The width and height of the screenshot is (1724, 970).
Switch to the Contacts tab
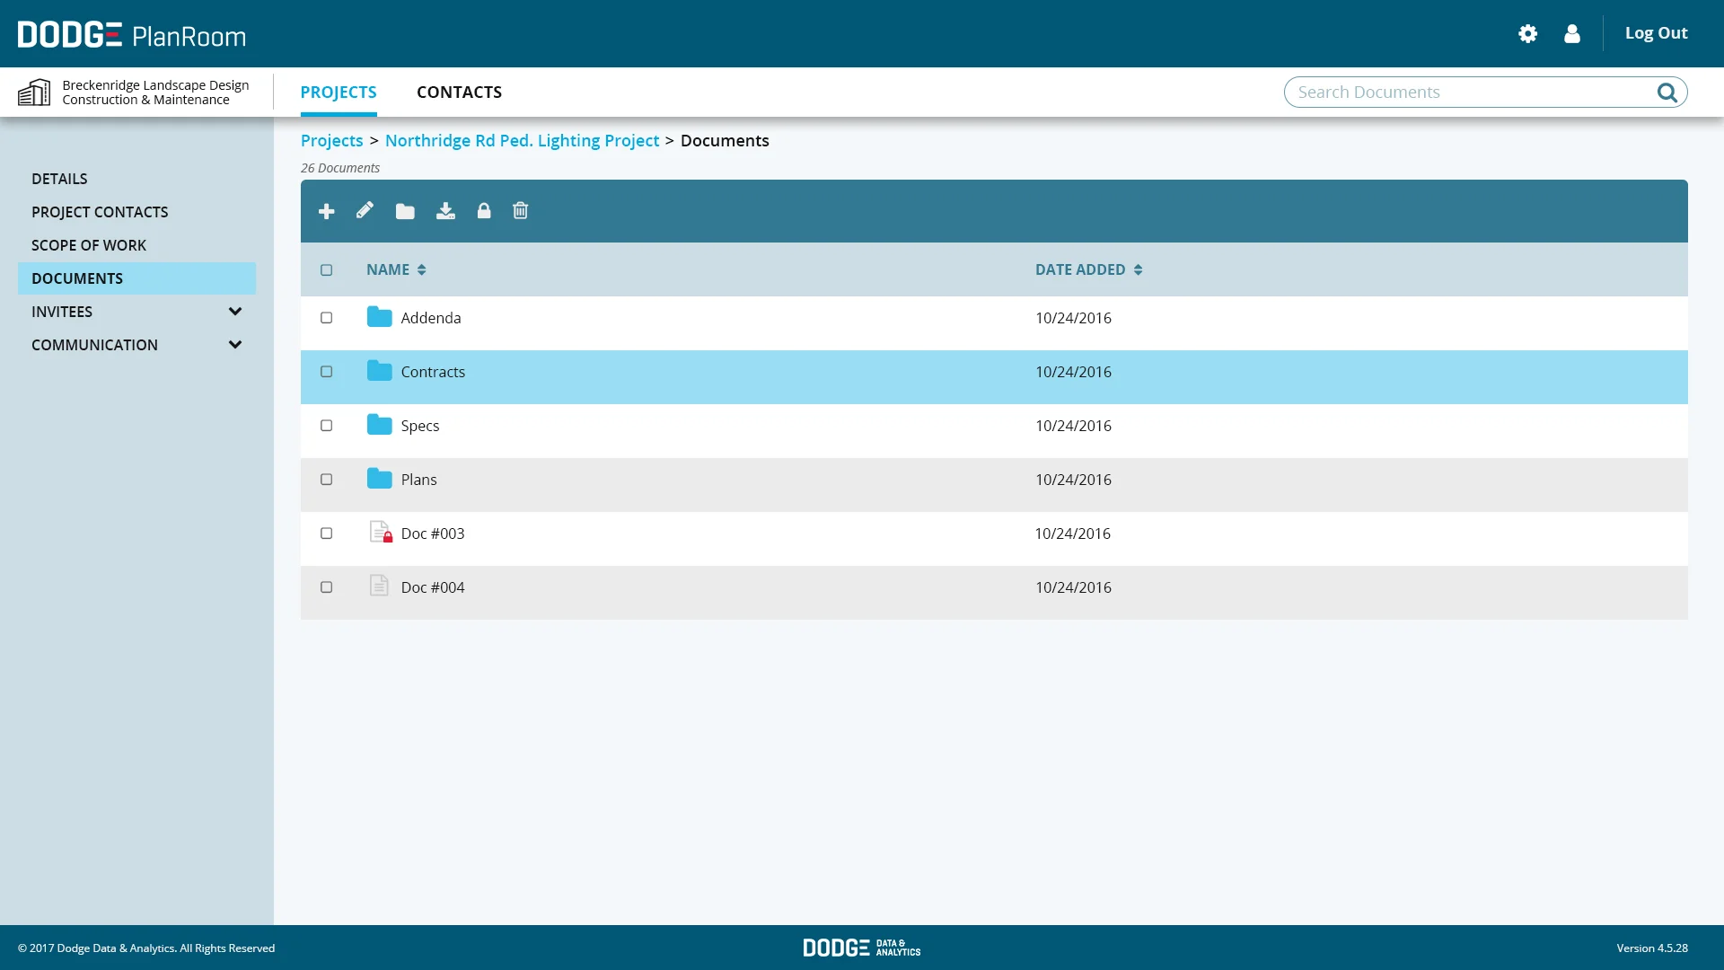pos(459,93)
